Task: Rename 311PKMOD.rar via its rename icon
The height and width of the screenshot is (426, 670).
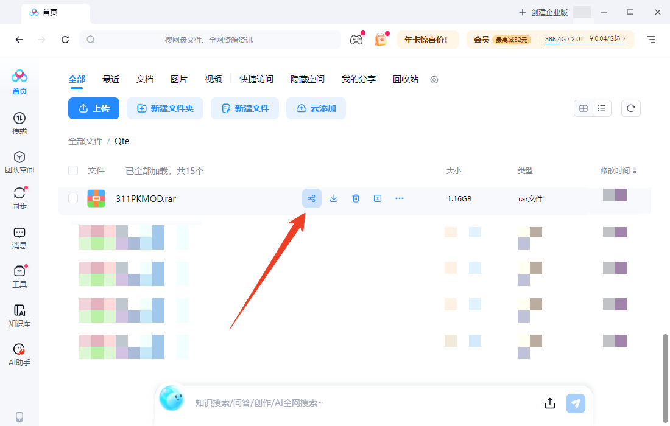Action: coord(377,198)
